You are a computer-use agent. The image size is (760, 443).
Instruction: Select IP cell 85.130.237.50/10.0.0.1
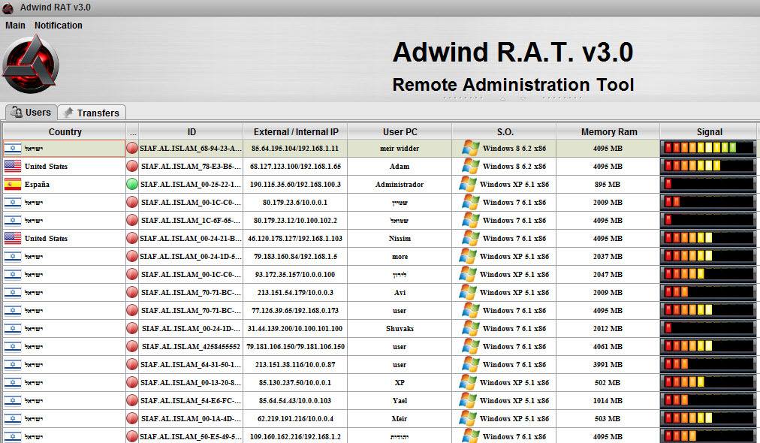point(295,382)
